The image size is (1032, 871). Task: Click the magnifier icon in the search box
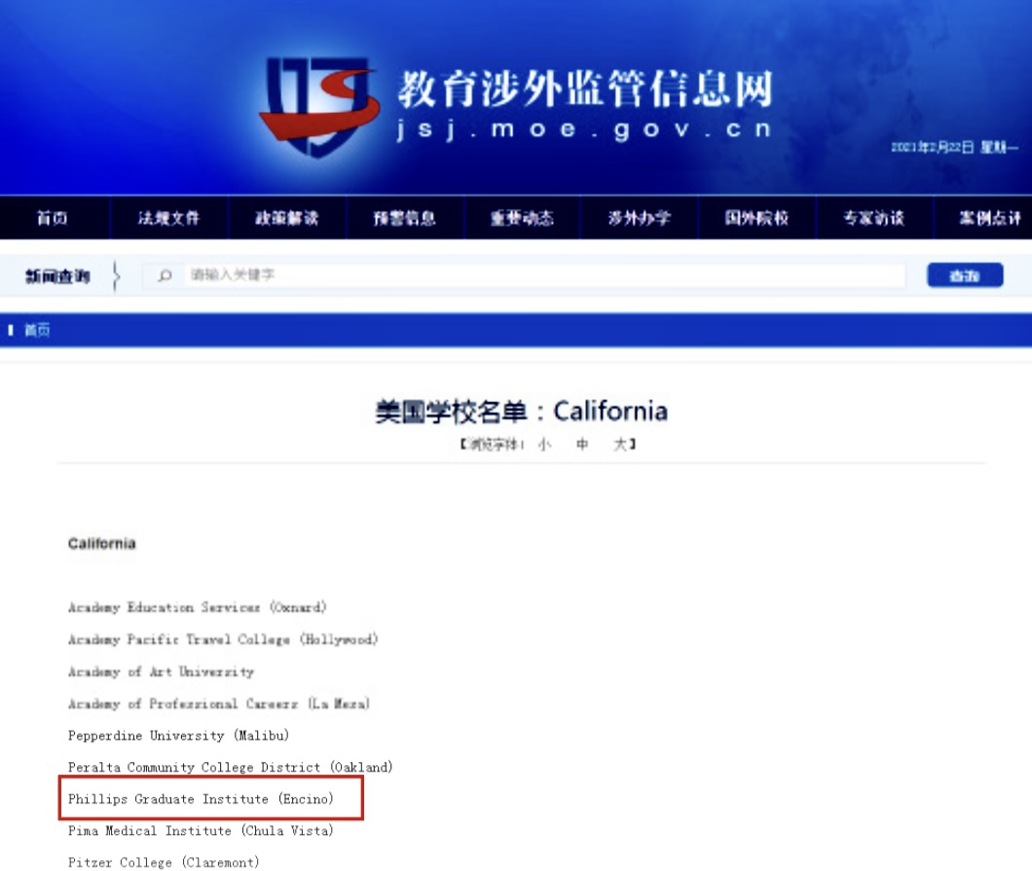pyautogui.click(x=165, y=275)
